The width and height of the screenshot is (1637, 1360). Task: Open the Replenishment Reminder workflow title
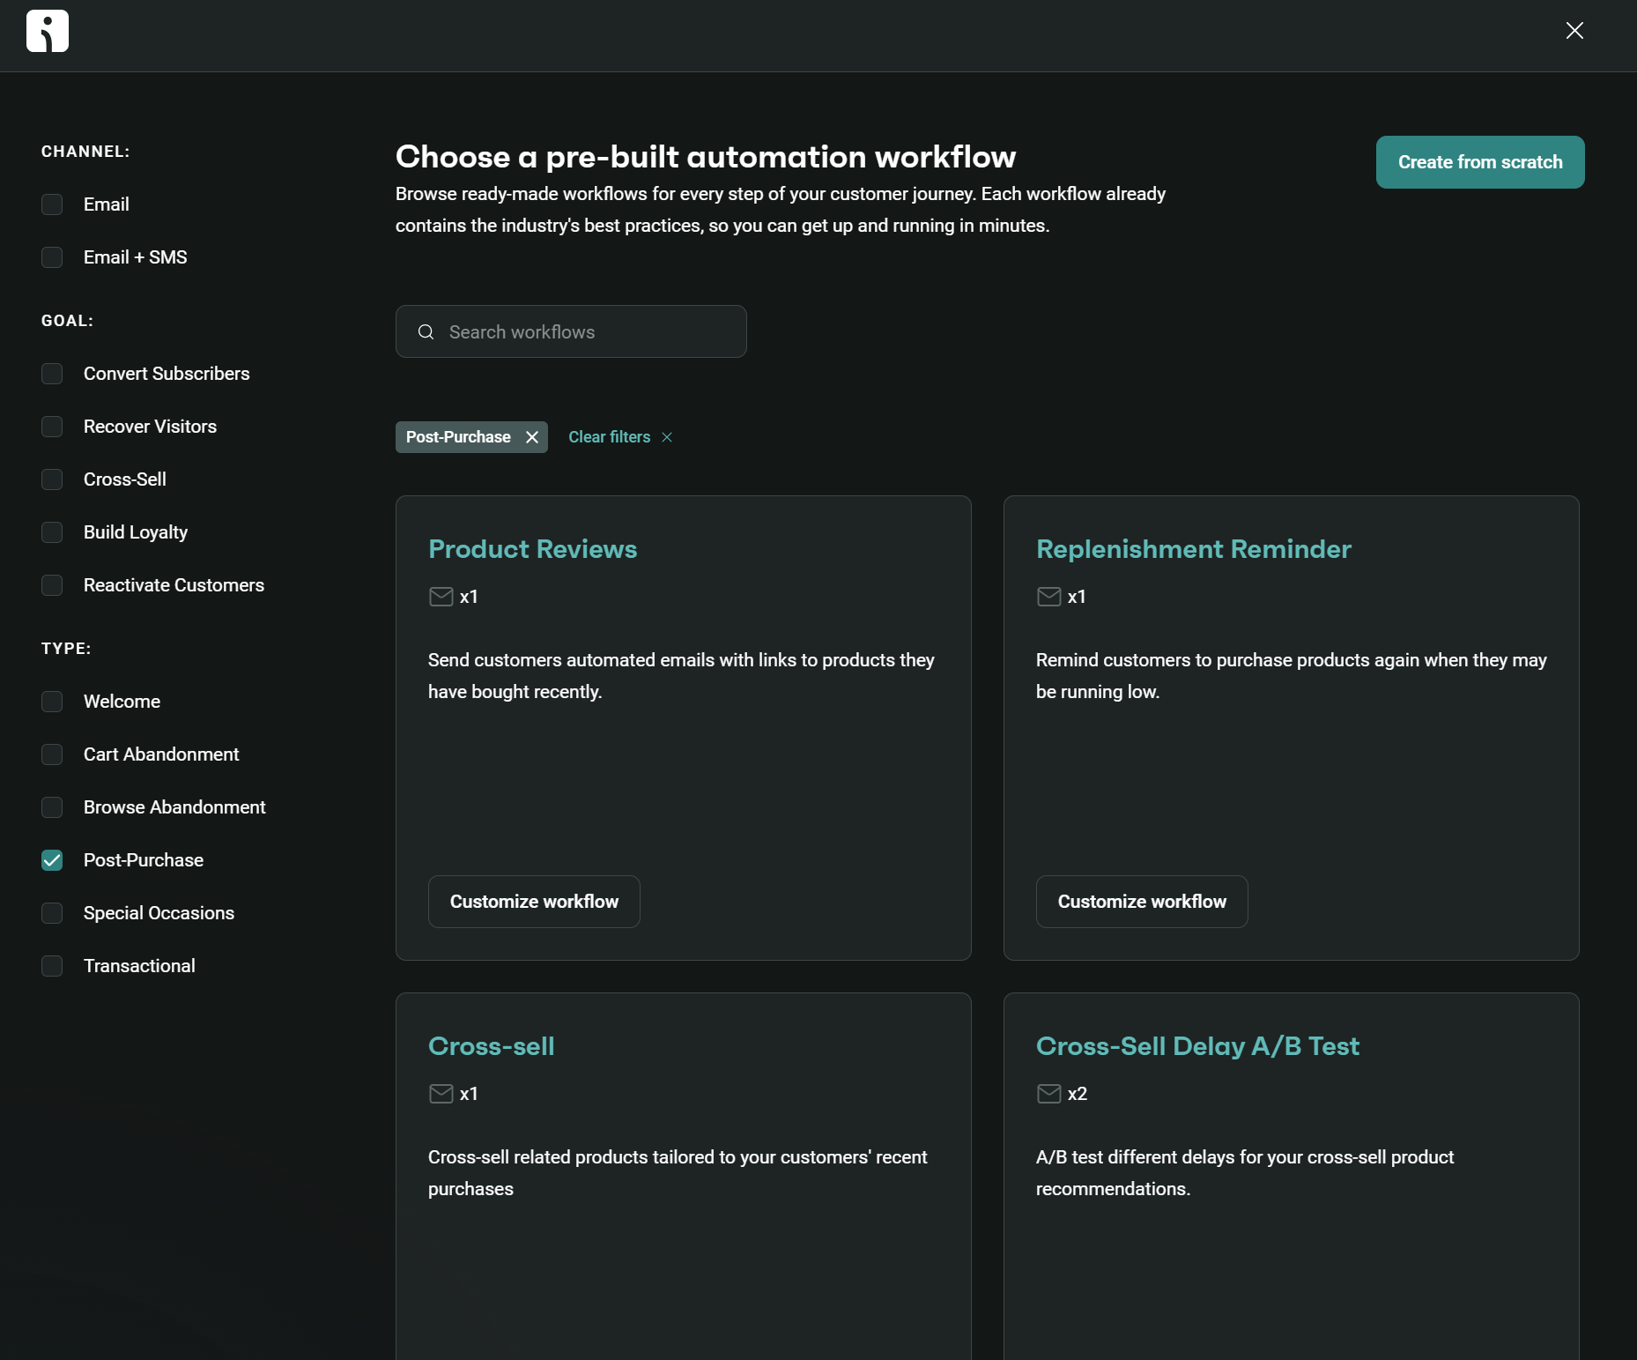(1193, 549)
